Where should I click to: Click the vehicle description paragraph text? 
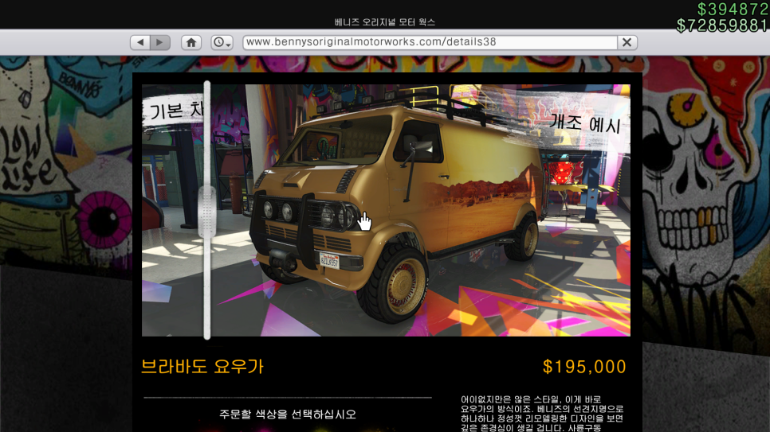tap(542, 414)
